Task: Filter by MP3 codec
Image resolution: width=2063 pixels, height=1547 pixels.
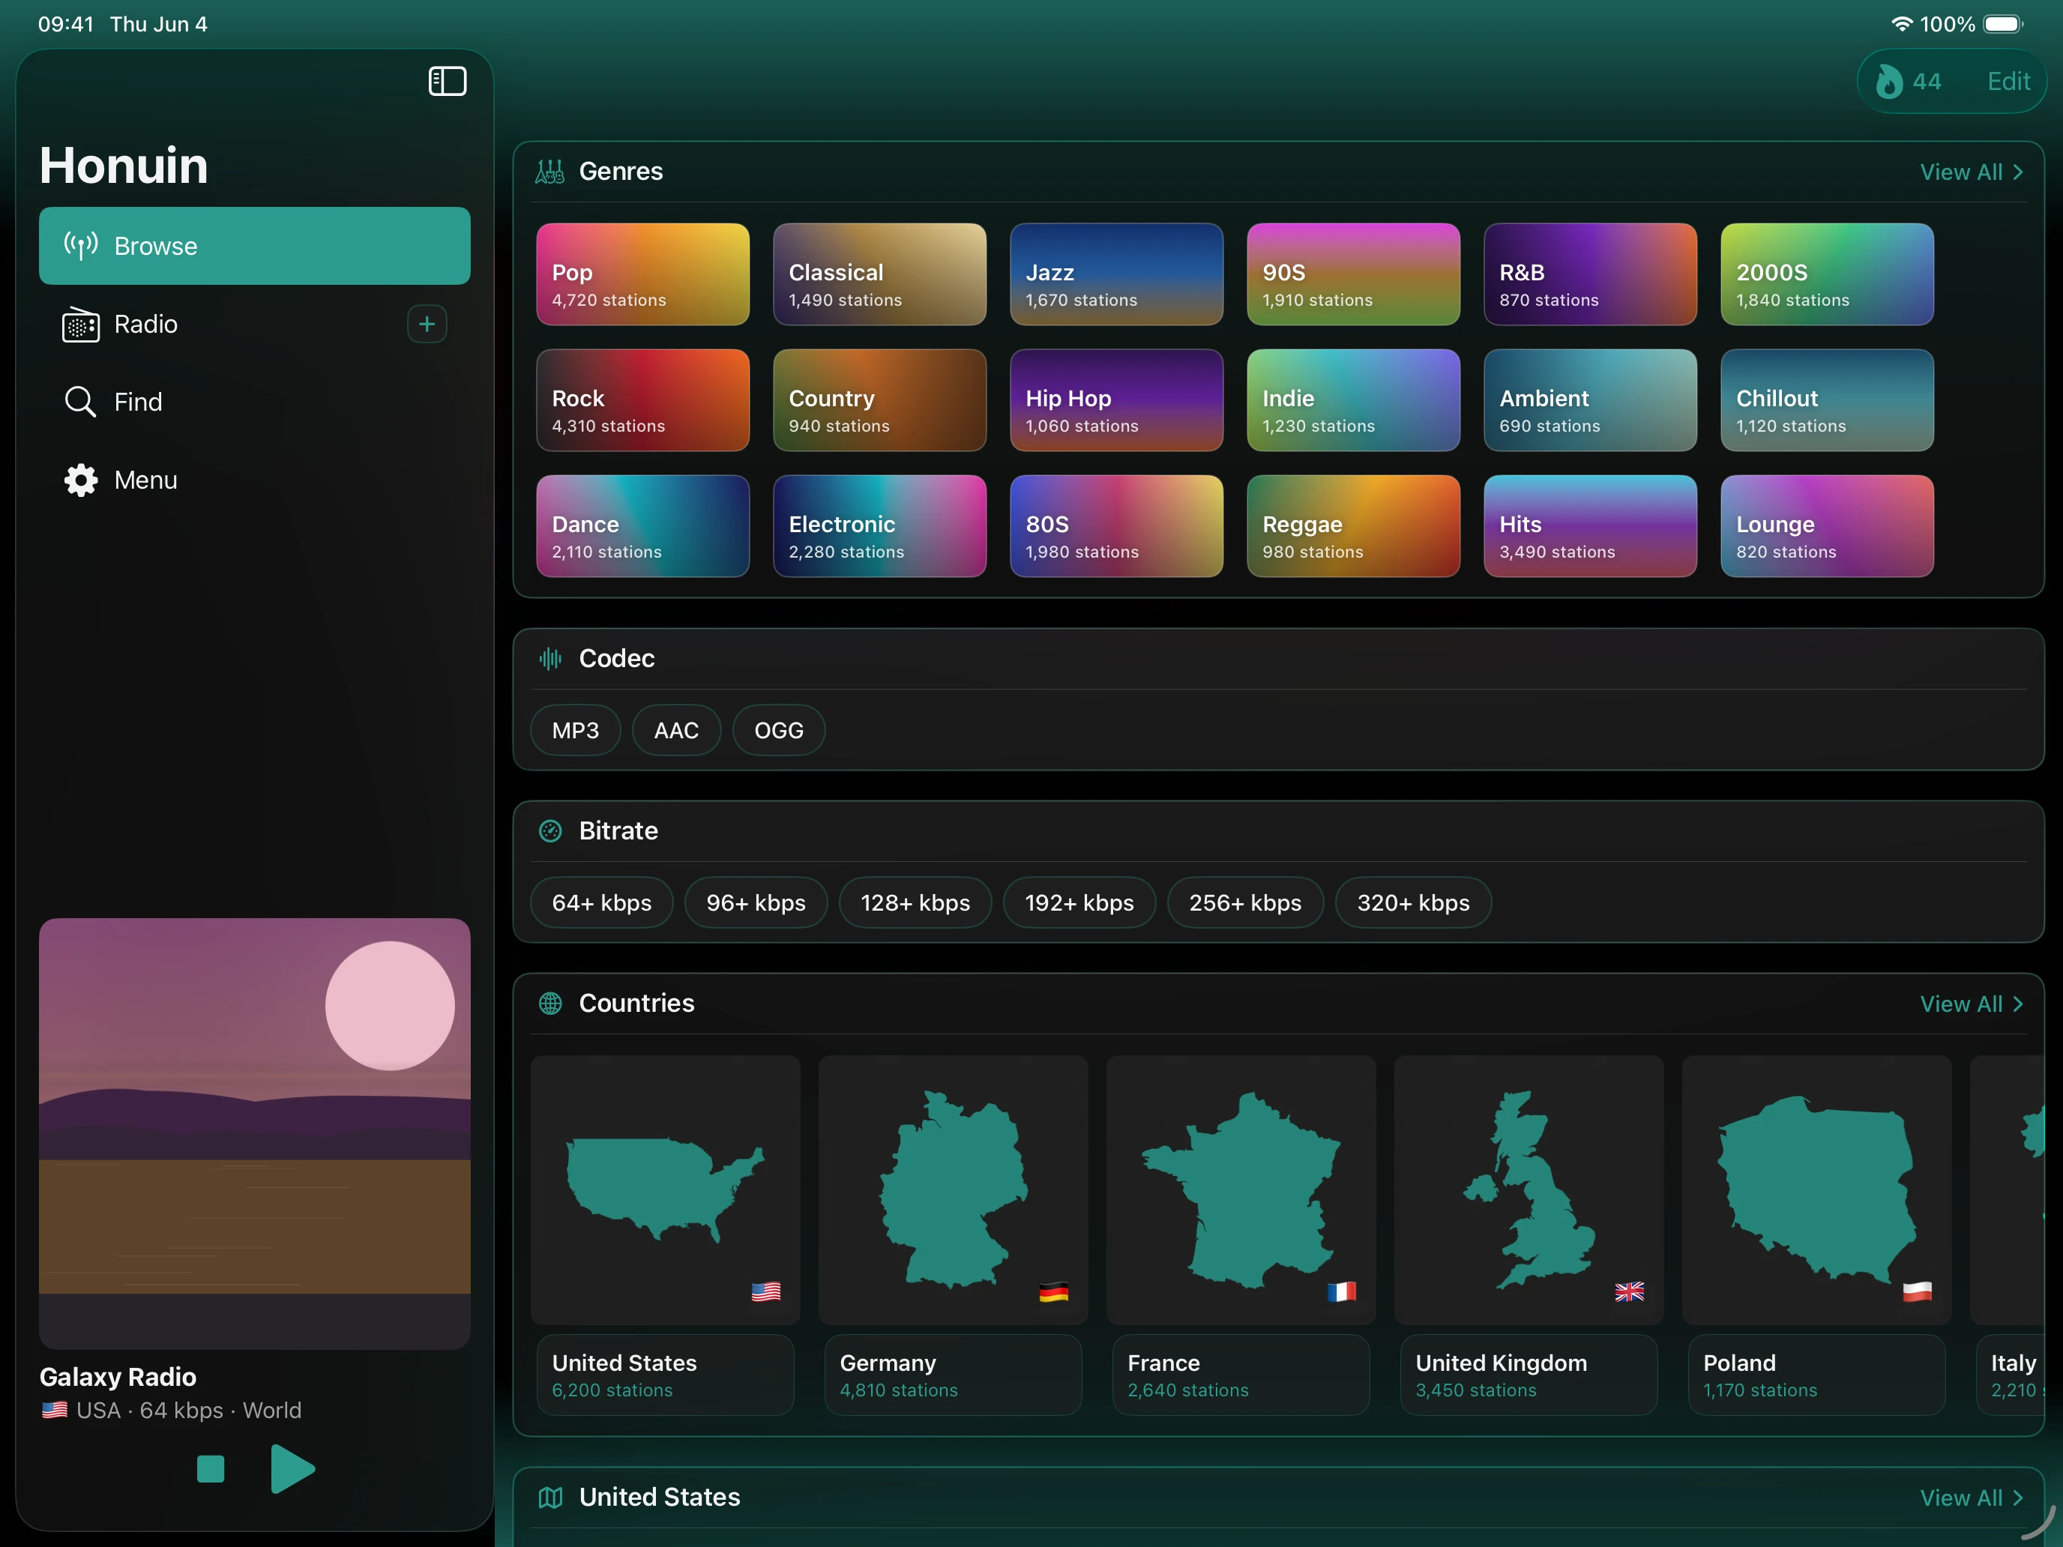Action: tap(576, 730)
